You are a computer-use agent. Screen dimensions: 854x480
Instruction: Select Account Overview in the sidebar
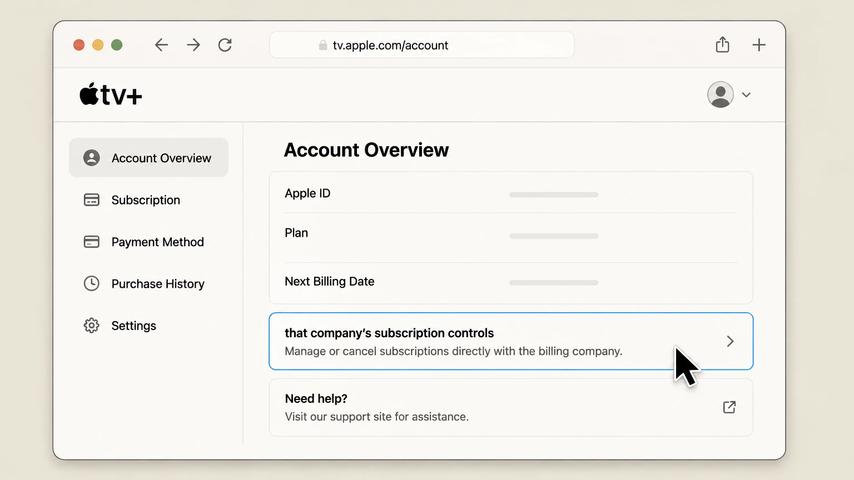pyautogui.click(x=148, y=158)
